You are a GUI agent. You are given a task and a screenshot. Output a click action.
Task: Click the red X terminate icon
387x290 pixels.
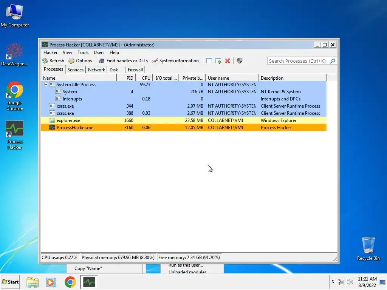pos(228,61)
